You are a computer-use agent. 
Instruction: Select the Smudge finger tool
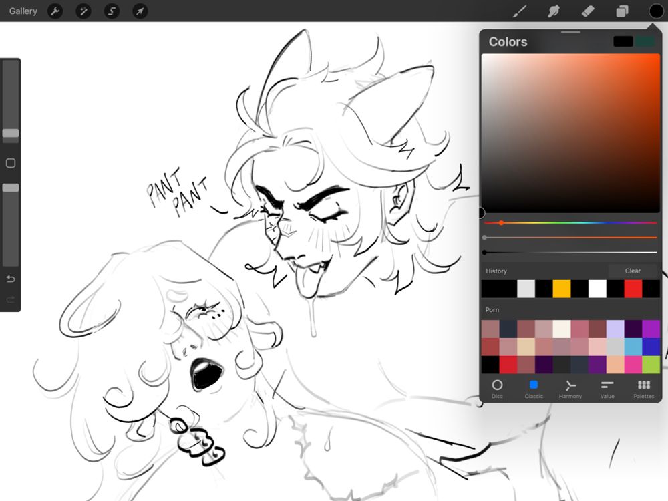pos(553,11)
